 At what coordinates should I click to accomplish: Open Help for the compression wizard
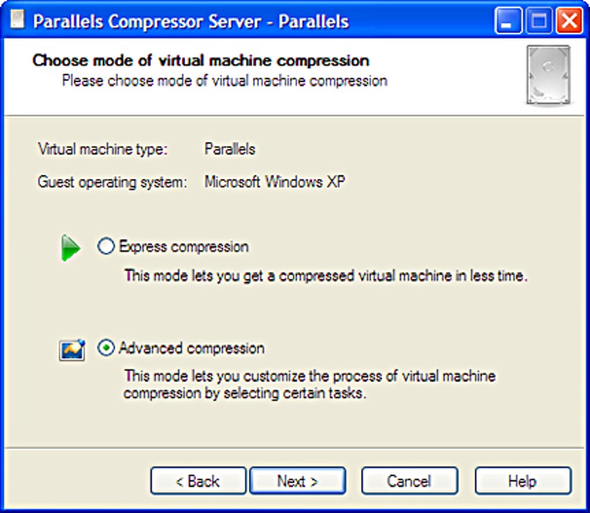523,481
